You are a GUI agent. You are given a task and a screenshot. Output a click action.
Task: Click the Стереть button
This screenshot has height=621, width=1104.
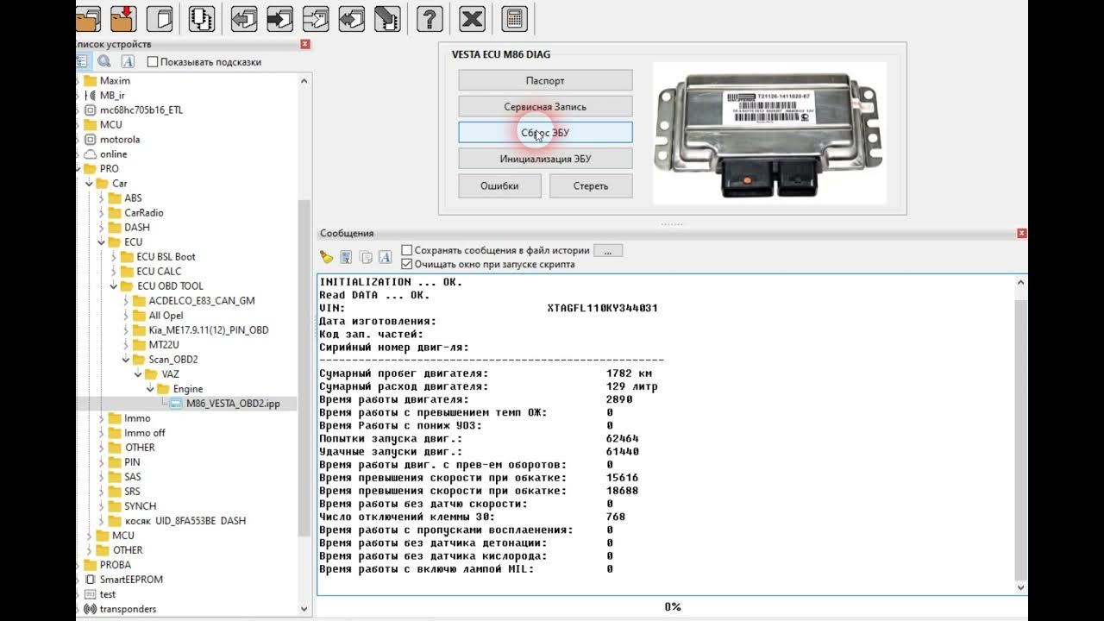pyautogui.click(x=591, y=185)
